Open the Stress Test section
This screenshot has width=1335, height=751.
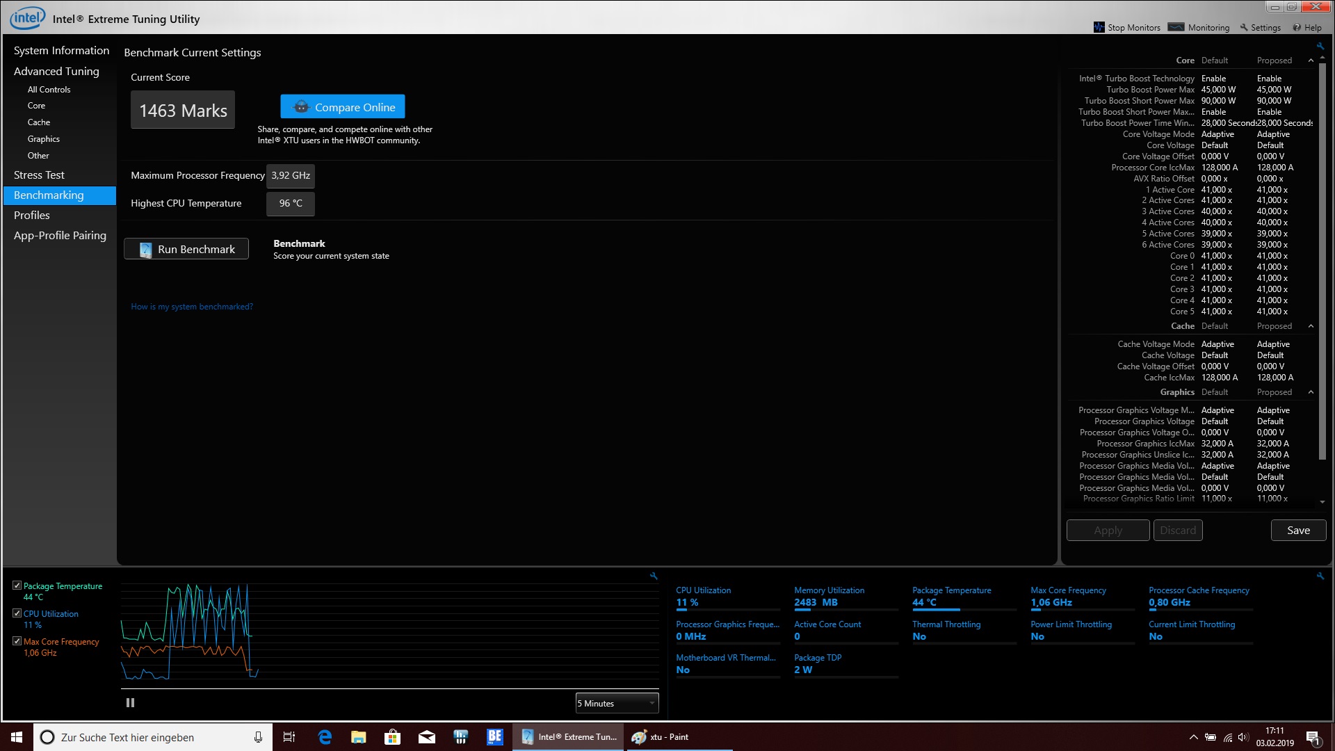(39, 175)
